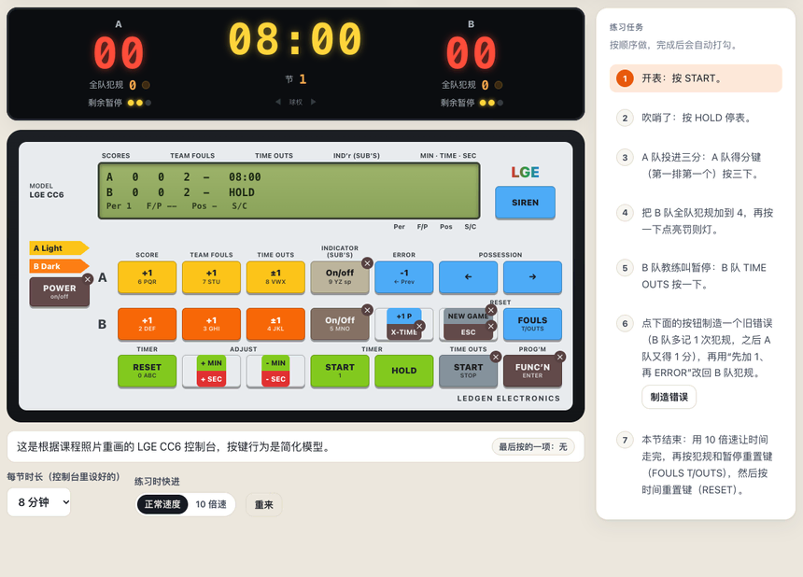The width and height of the screenshot is (803, 577).
Task: Add an A team foul with the +1 7 STU key
Action: point(211,277)
